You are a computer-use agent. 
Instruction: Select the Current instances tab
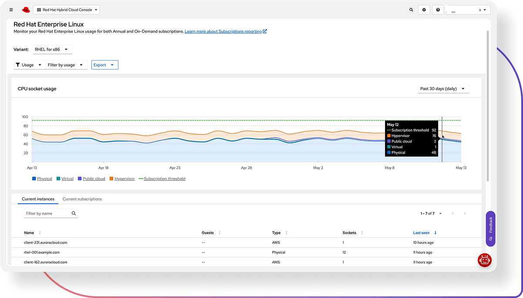coord(38,199)
